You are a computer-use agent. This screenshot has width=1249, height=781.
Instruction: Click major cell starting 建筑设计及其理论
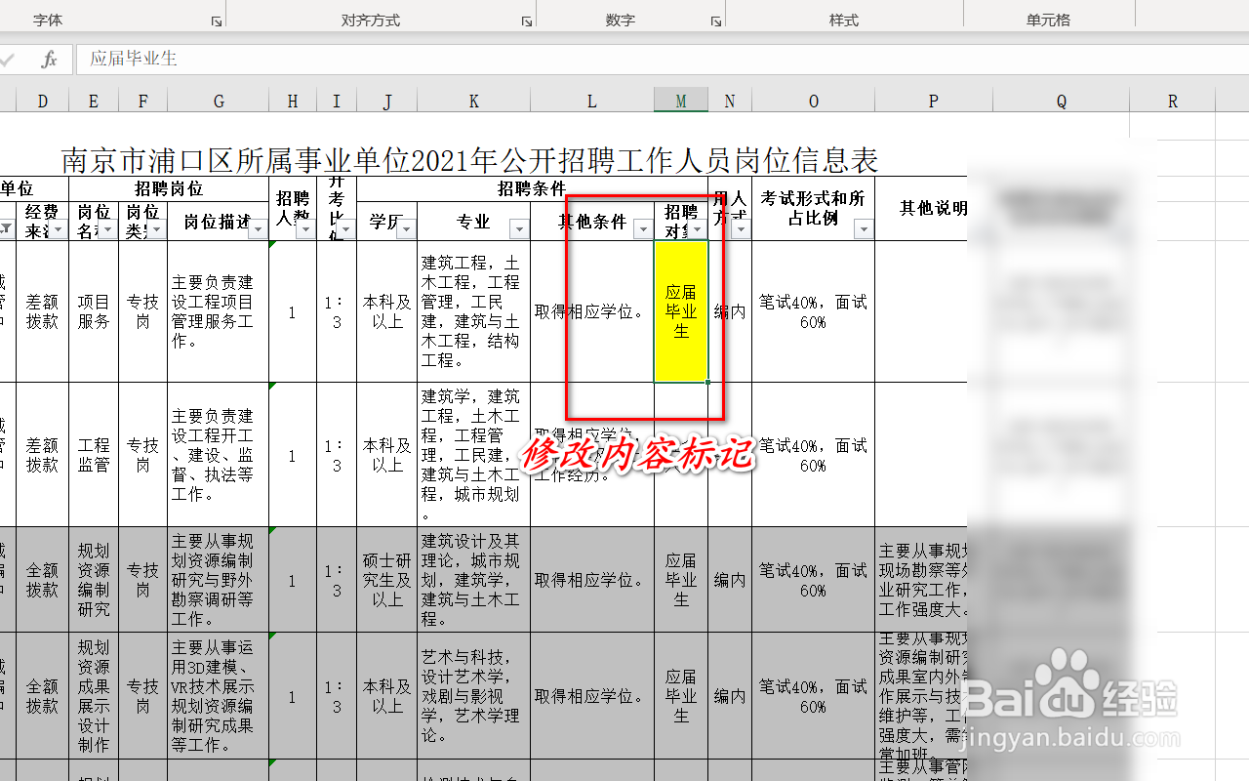tap(473, 580)
